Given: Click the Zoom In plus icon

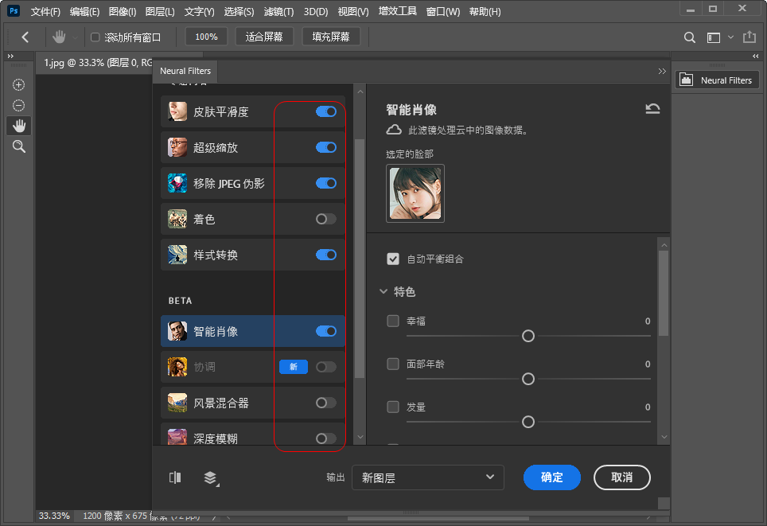Looking at the screenshot, I should point(18,84).
